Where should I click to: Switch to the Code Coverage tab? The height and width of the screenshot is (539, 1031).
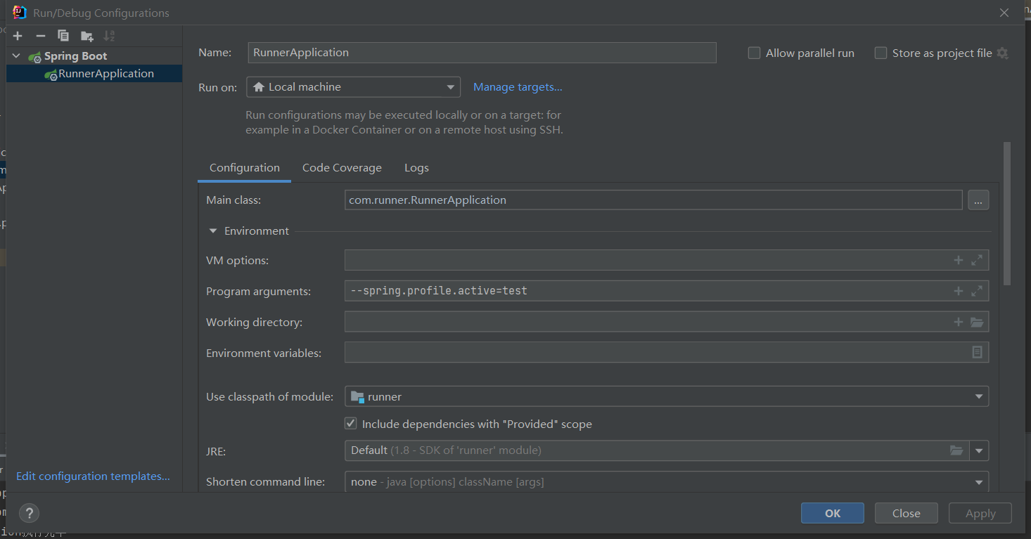click(x=342, y=167)
